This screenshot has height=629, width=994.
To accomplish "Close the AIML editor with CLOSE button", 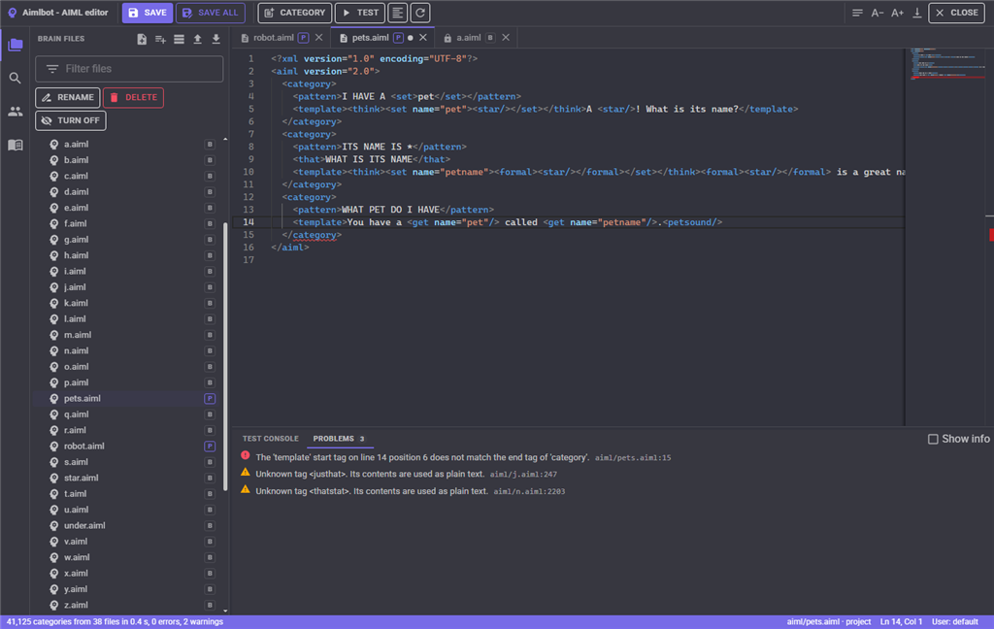I will (956, 13).
